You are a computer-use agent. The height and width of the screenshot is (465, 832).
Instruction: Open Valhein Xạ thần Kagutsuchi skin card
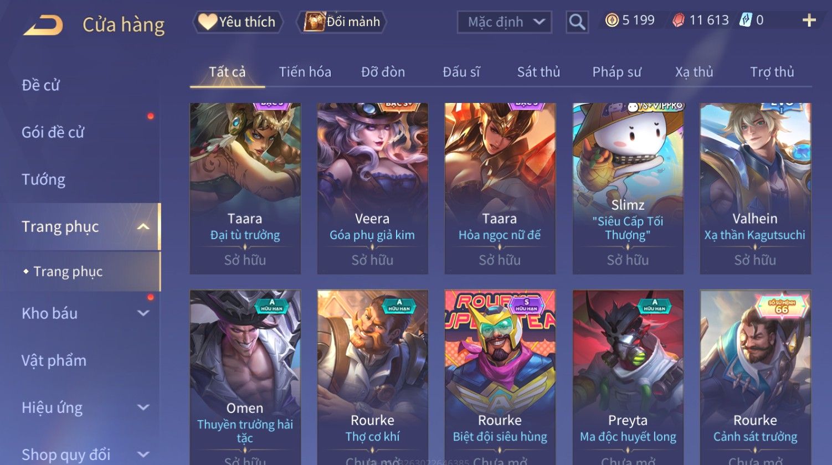coord(755,188)
